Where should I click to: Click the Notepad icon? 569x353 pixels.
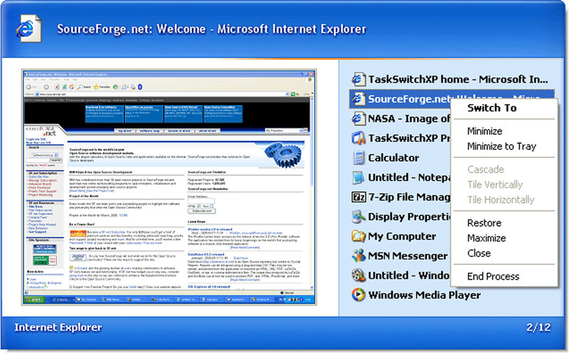pos(358,178)
